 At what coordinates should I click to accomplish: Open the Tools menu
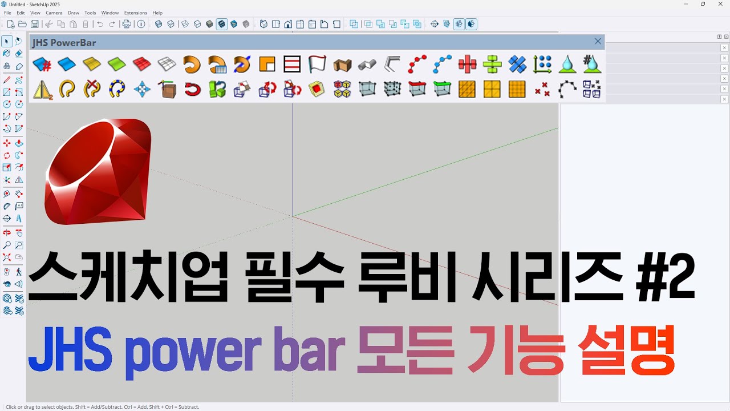90,13
